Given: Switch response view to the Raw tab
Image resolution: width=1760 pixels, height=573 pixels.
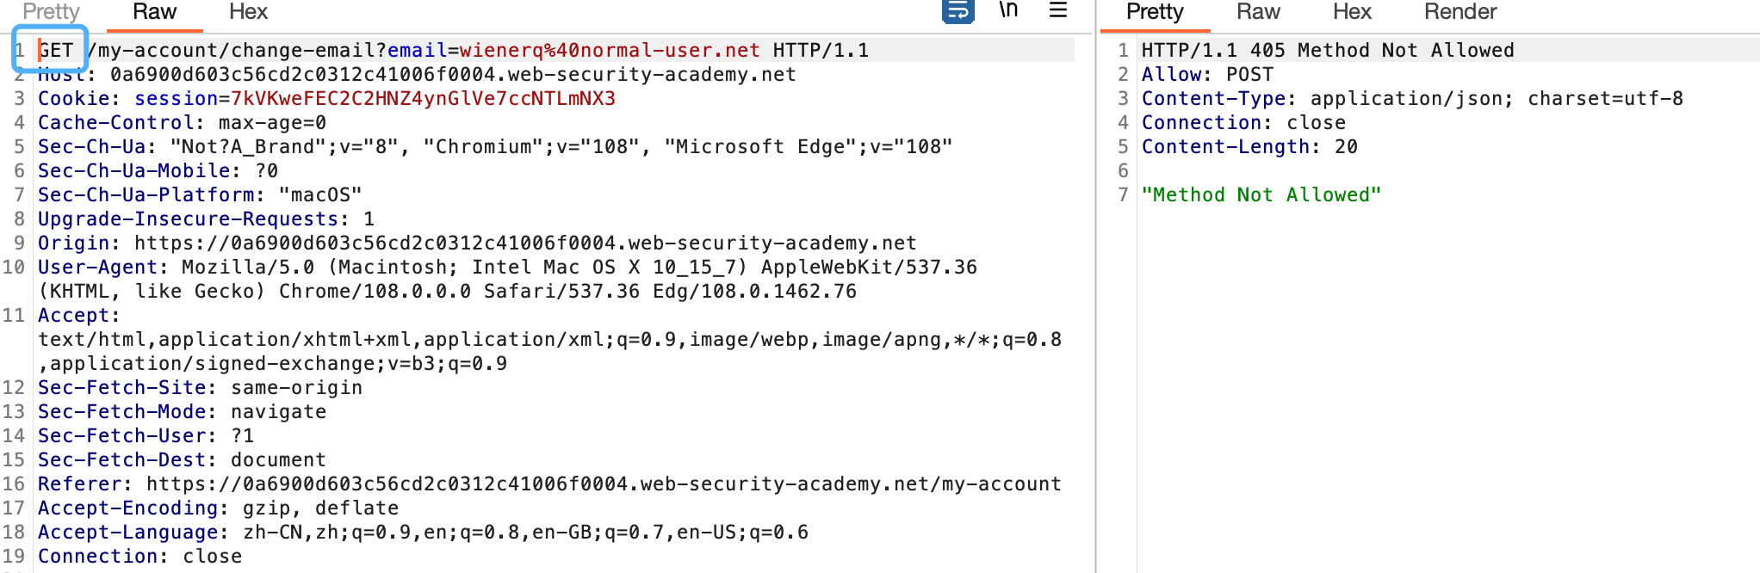Looking at the screenshot, I should click(1258, 12).
